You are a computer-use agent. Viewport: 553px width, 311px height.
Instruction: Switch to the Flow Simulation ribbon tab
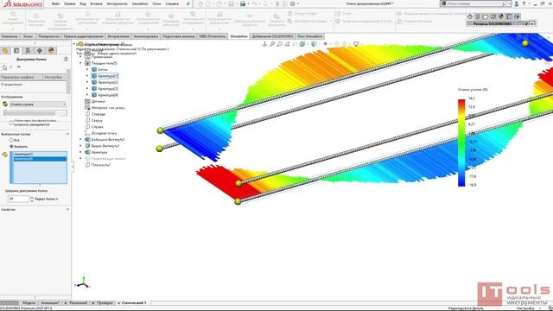click(x=309, y=36)
